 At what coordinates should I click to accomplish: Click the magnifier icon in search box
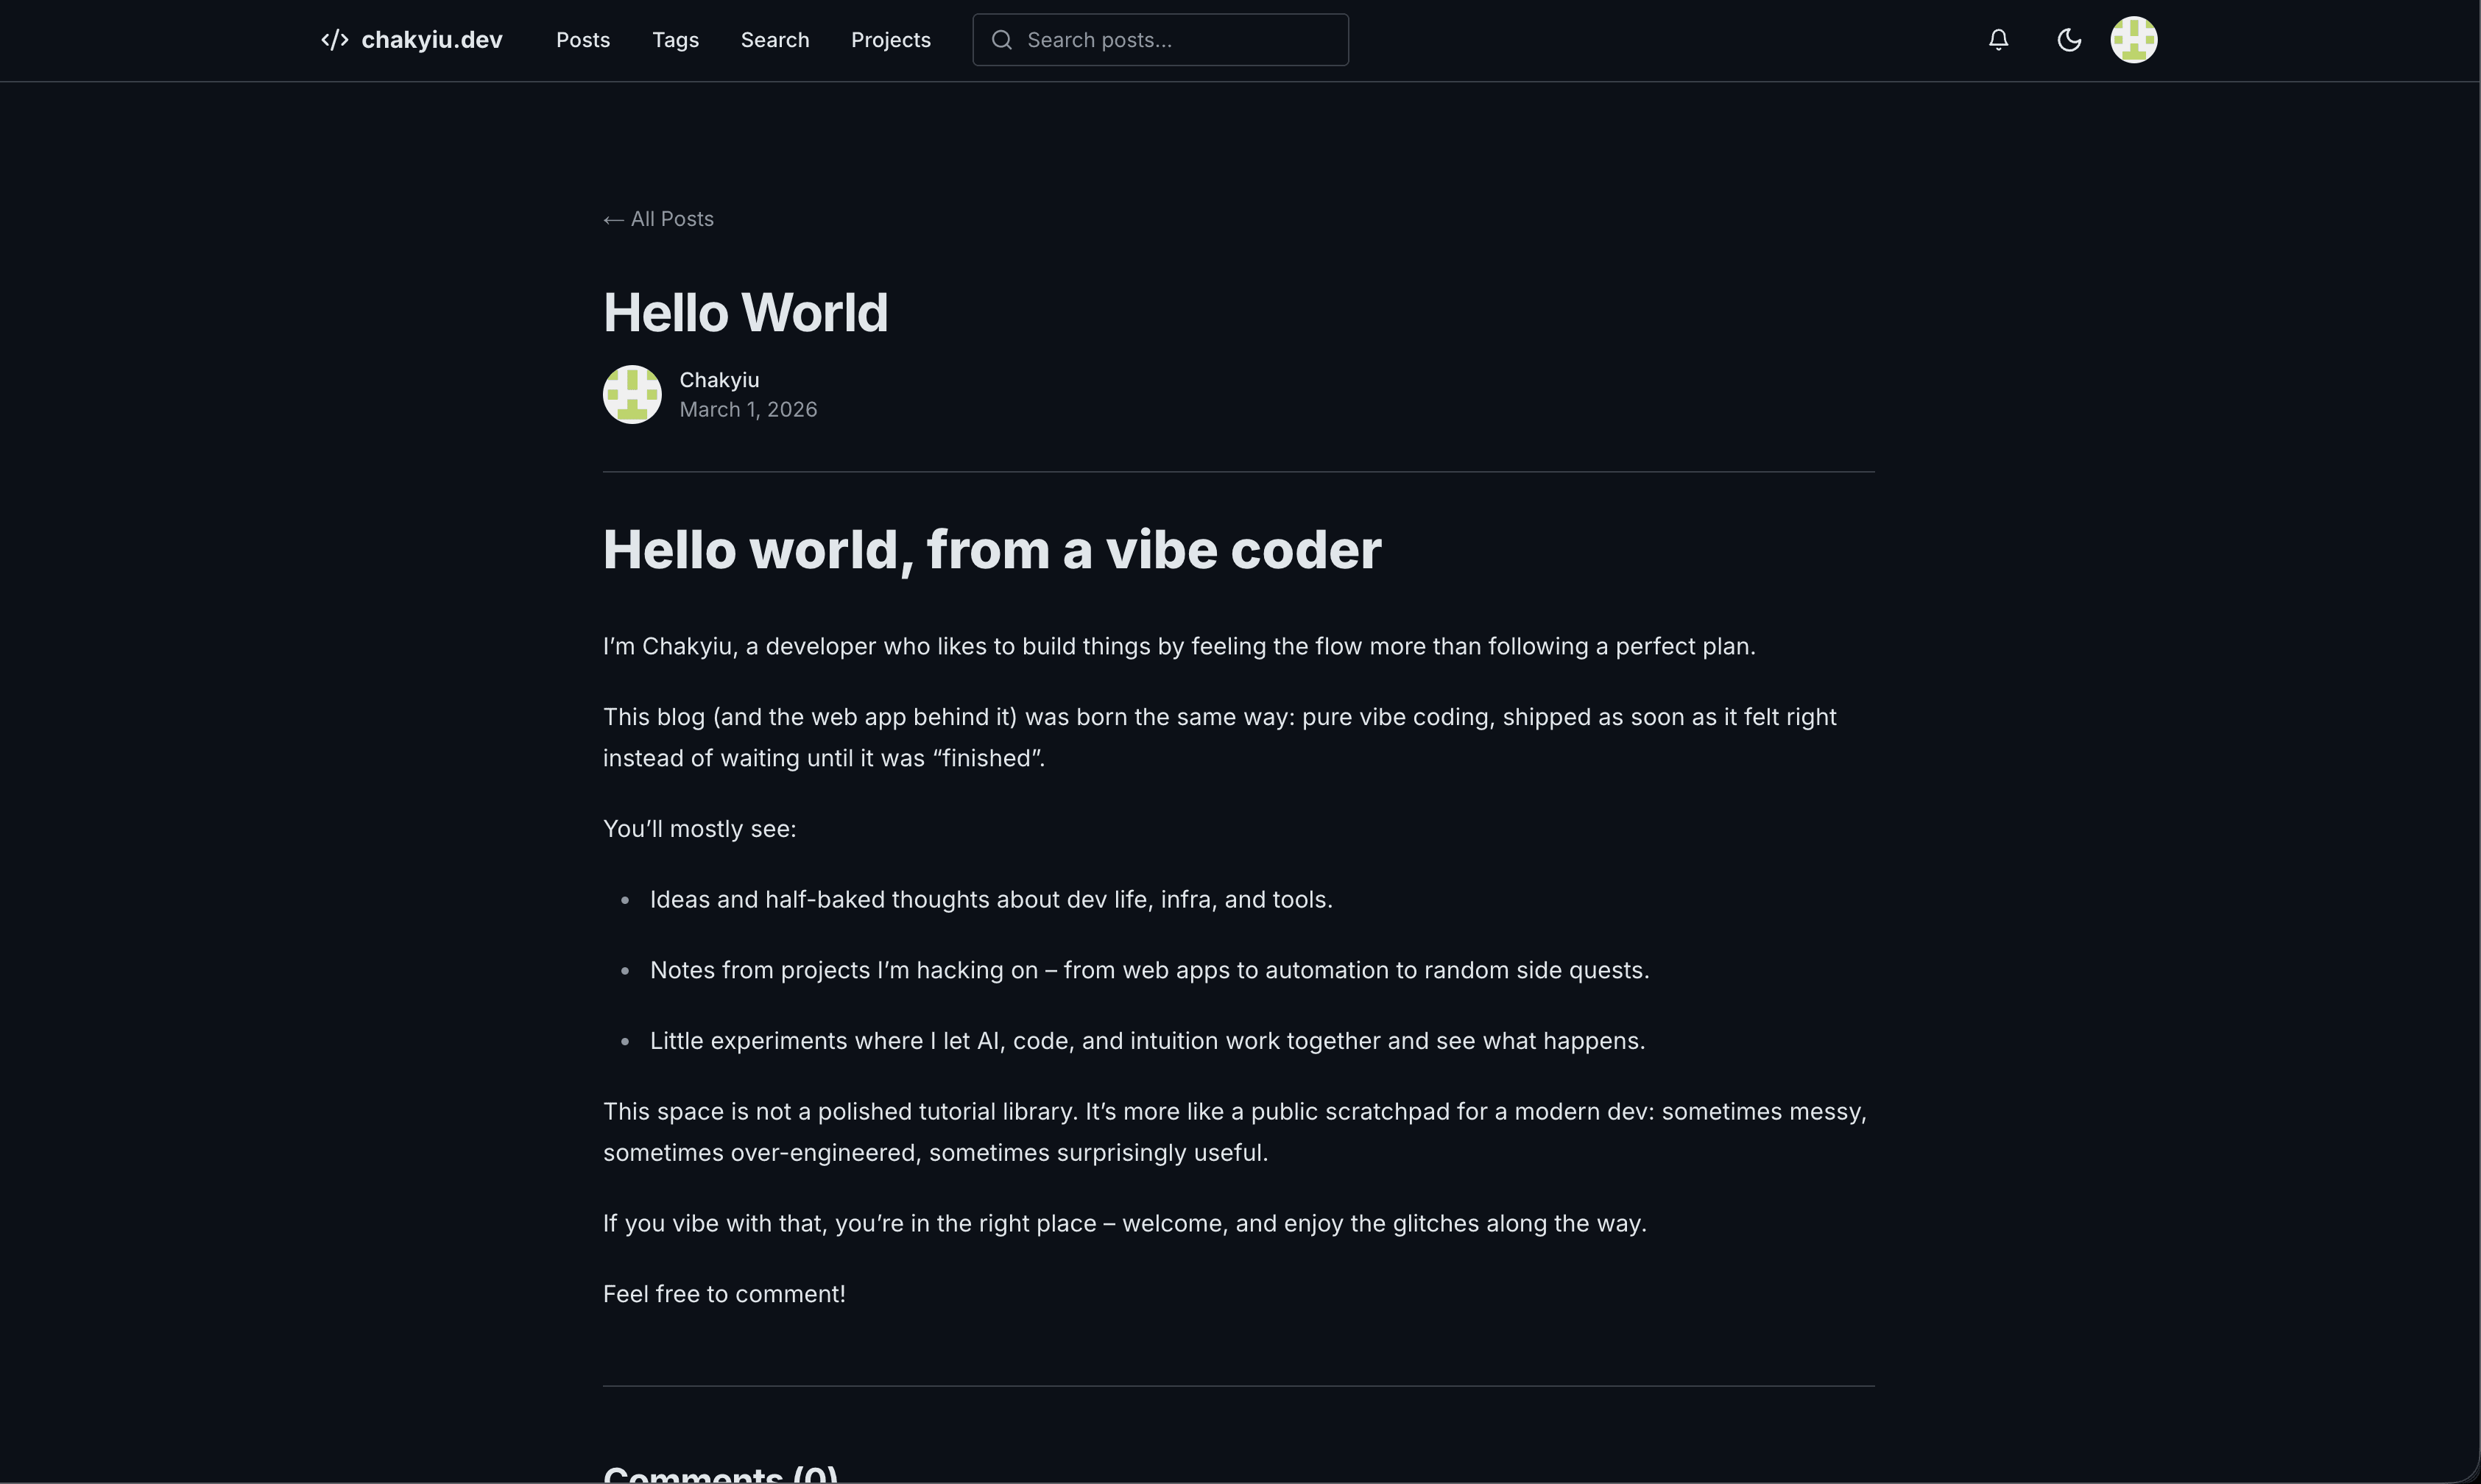point(1001,40)
